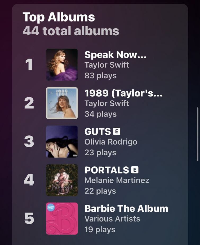The width and height of the screenshot is (200, 245).
Task: Click the vertical scrollbar thumb on right edge
Action: 198,134
